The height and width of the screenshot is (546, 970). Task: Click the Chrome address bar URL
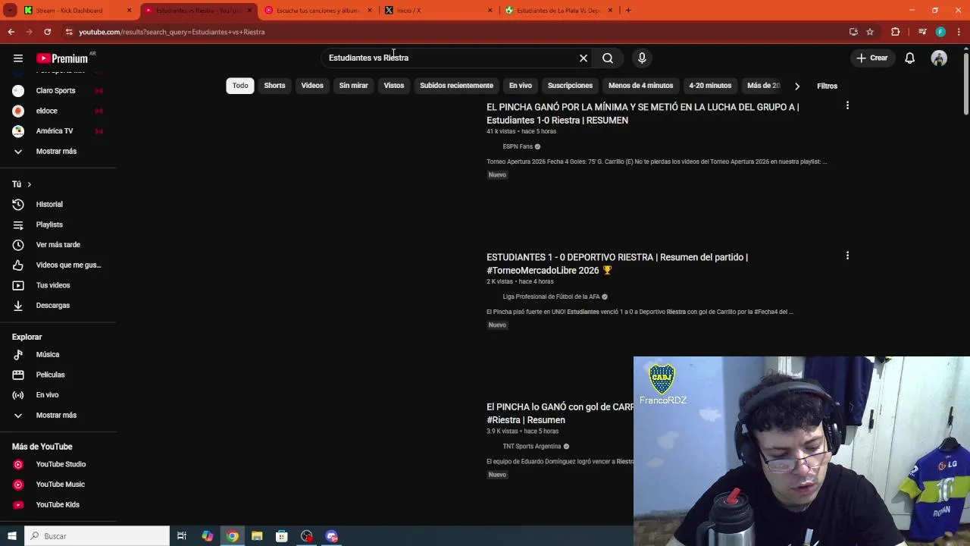point(171,32)
